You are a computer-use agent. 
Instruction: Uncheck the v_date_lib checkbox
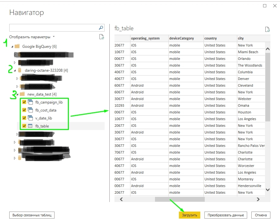[x=24, y=118]
